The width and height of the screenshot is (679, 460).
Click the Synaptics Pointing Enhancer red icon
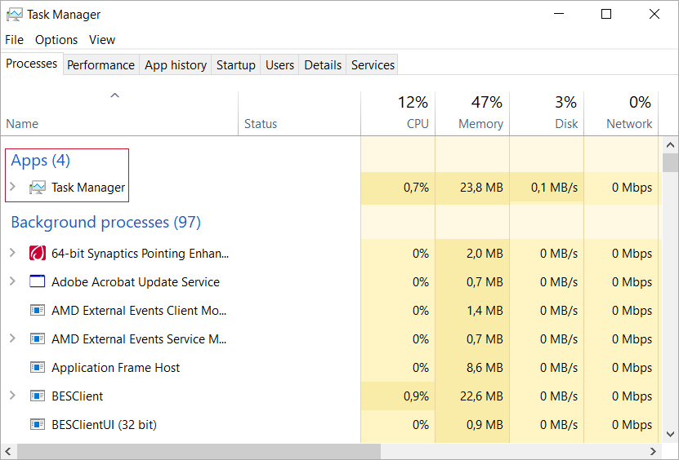[37, 254]
